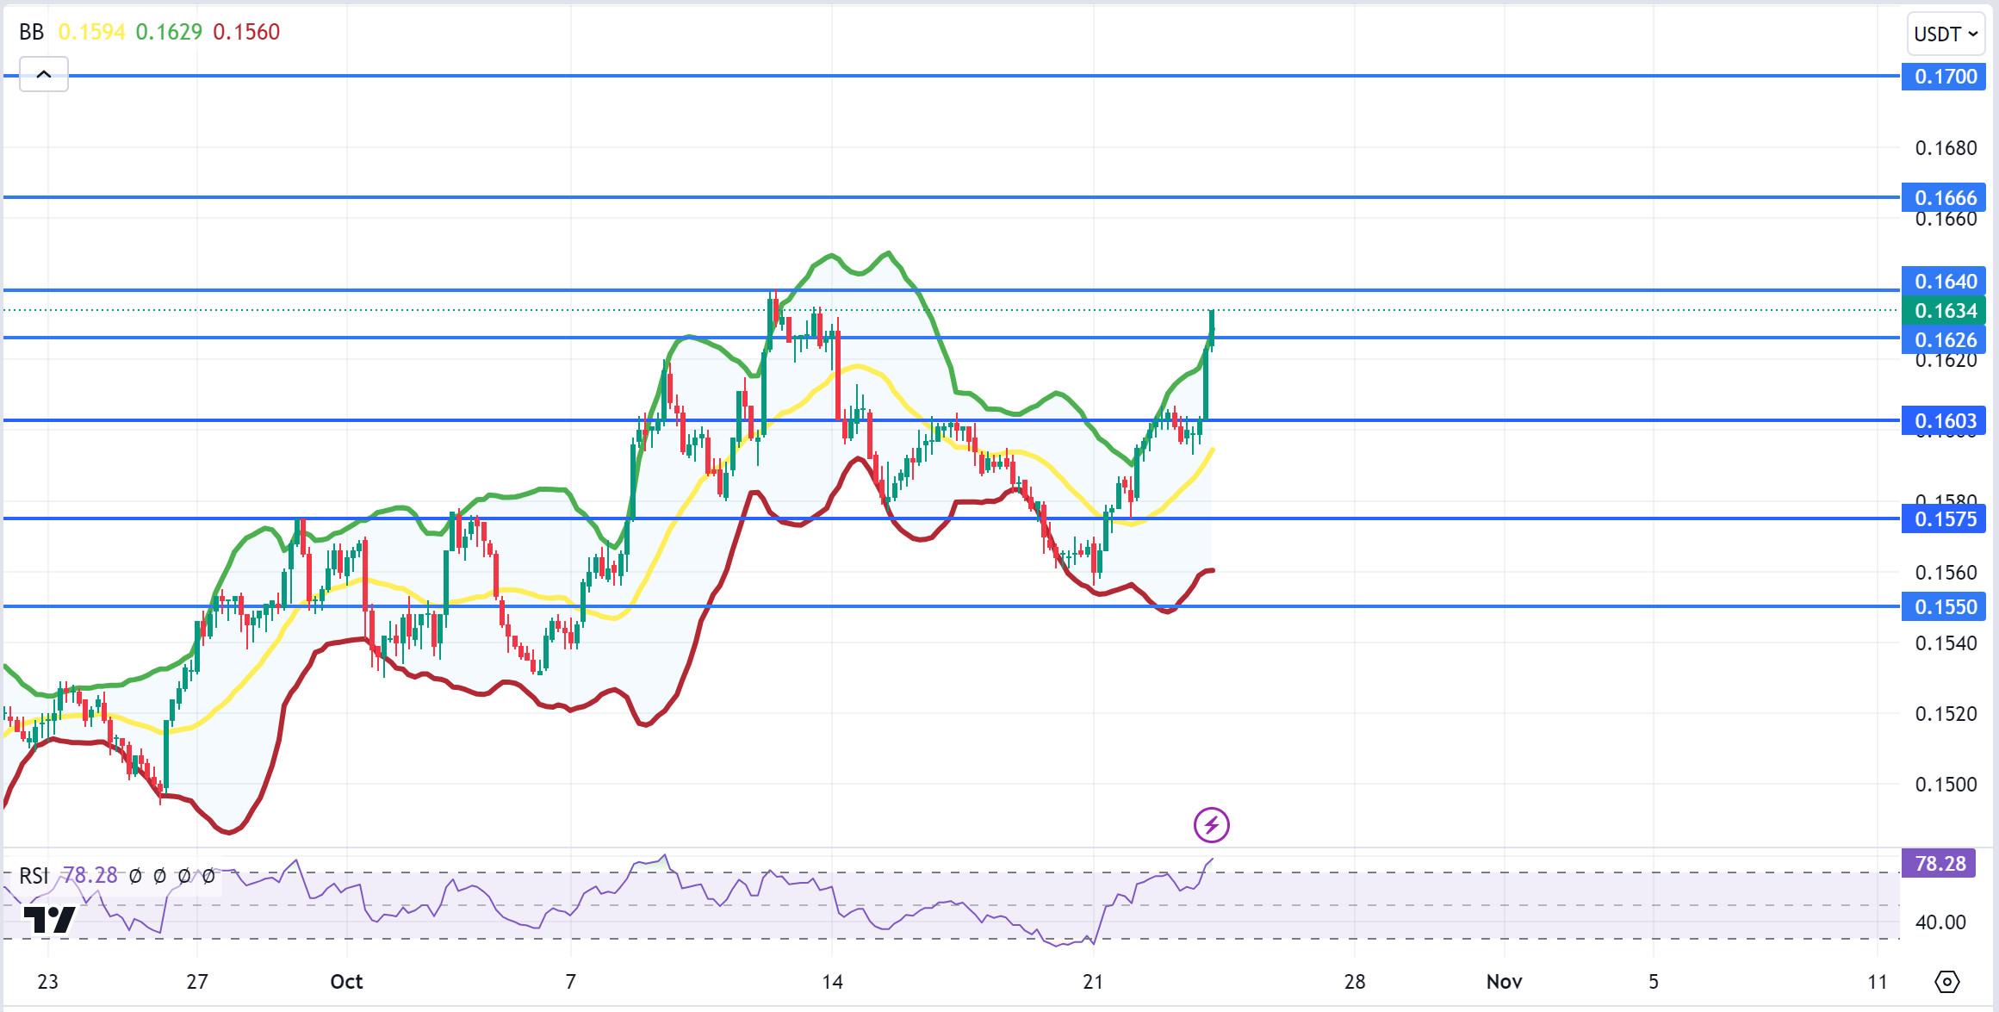Click the TradingView logo
Viewport: 1999px width, 1012px height.
[49, 919]
